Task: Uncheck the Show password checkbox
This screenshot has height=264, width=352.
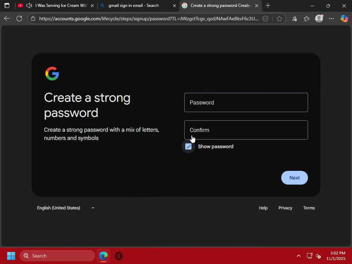Action: tap(188, 146)
